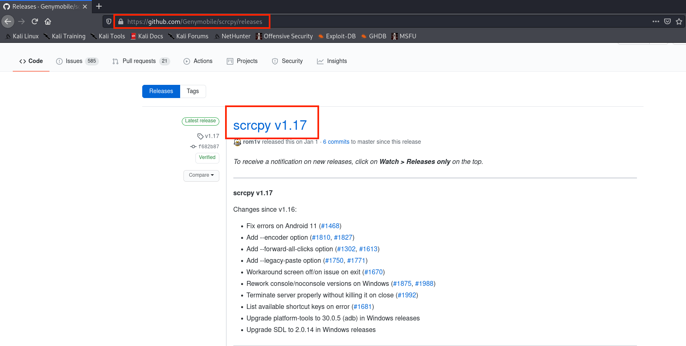Open issue #1810 link
This screenshot has height=346, width=686.
(x=321, y=237)
